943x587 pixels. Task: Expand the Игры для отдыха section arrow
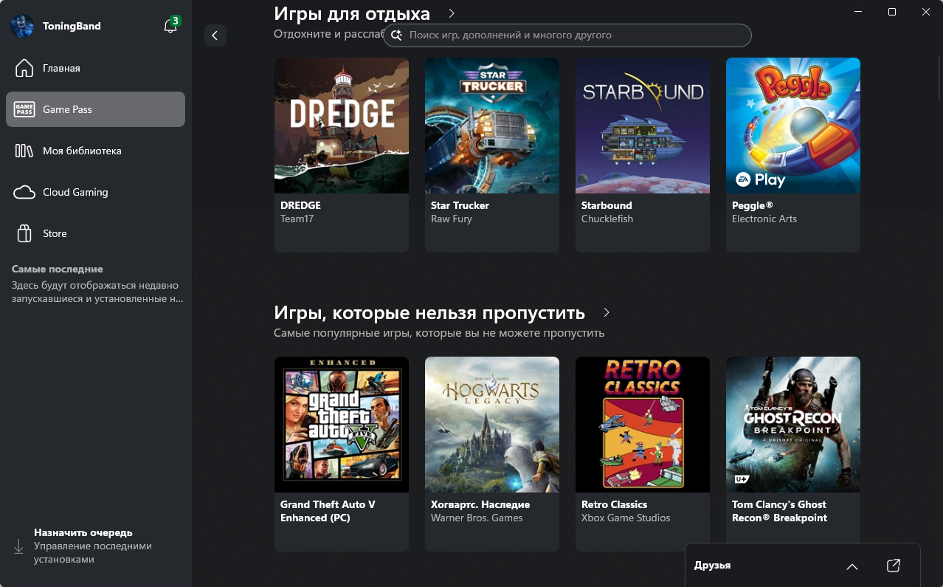pos(452,13)
